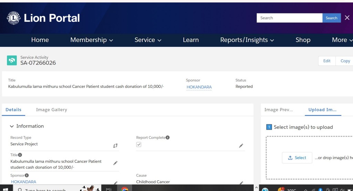Click the step 1 badge icon
Screen dimensions: 353x191
[x=269, y=127]
